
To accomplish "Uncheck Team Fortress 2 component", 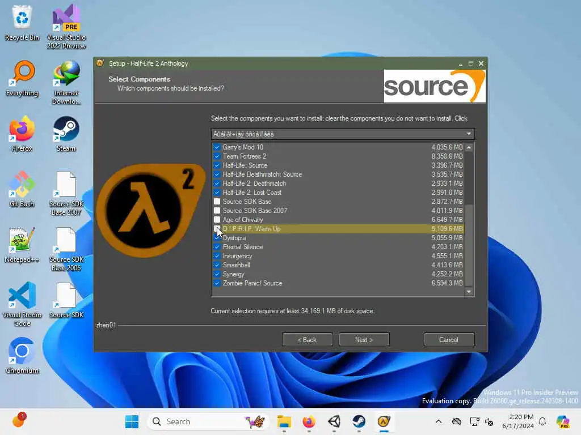I will pyautogui.click(x=217, y=156).
